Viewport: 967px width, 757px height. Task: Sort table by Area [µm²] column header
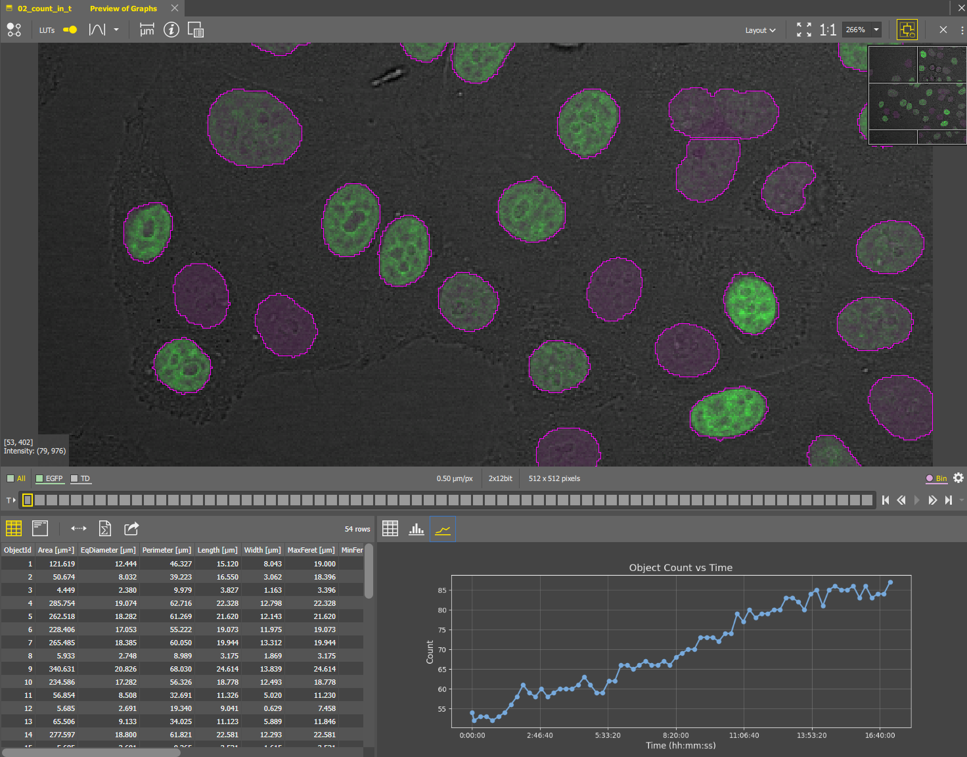click(56, 550)
